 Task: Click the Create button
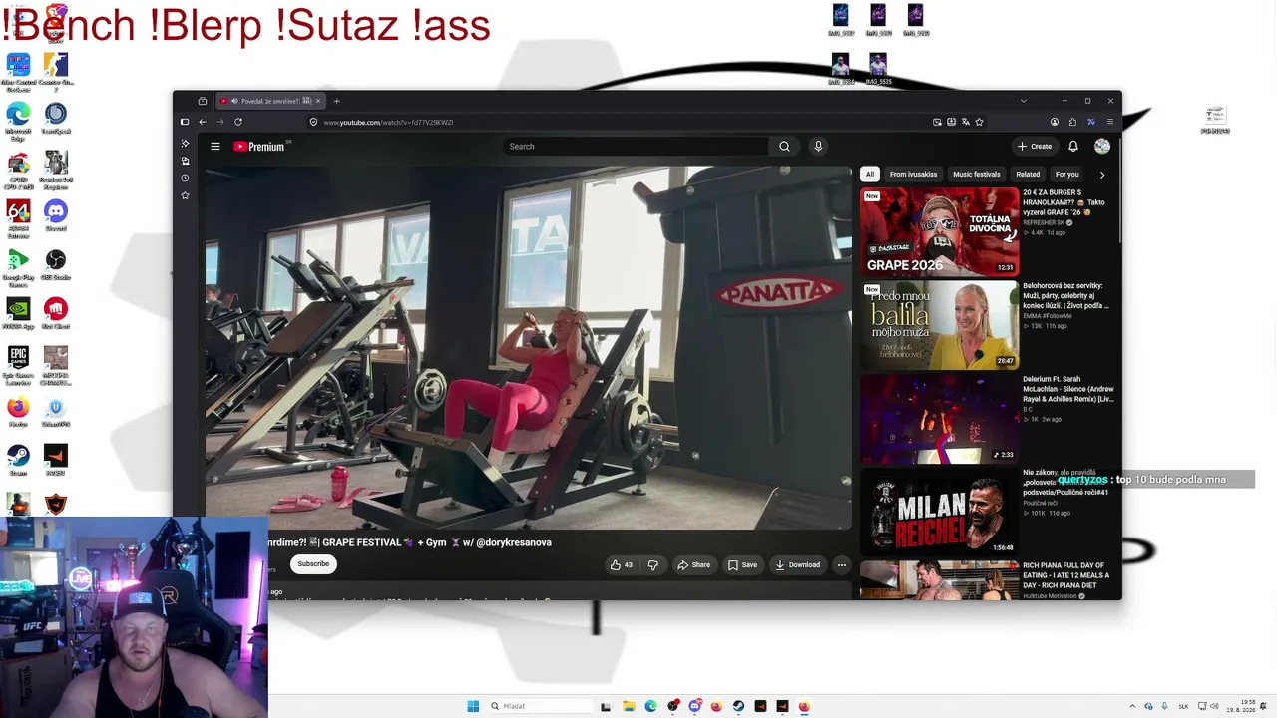click(x=1035, y=147)
